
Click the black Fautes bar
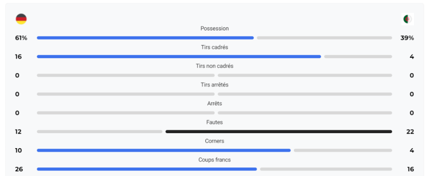pyautogui.click(x=279, y=132)
